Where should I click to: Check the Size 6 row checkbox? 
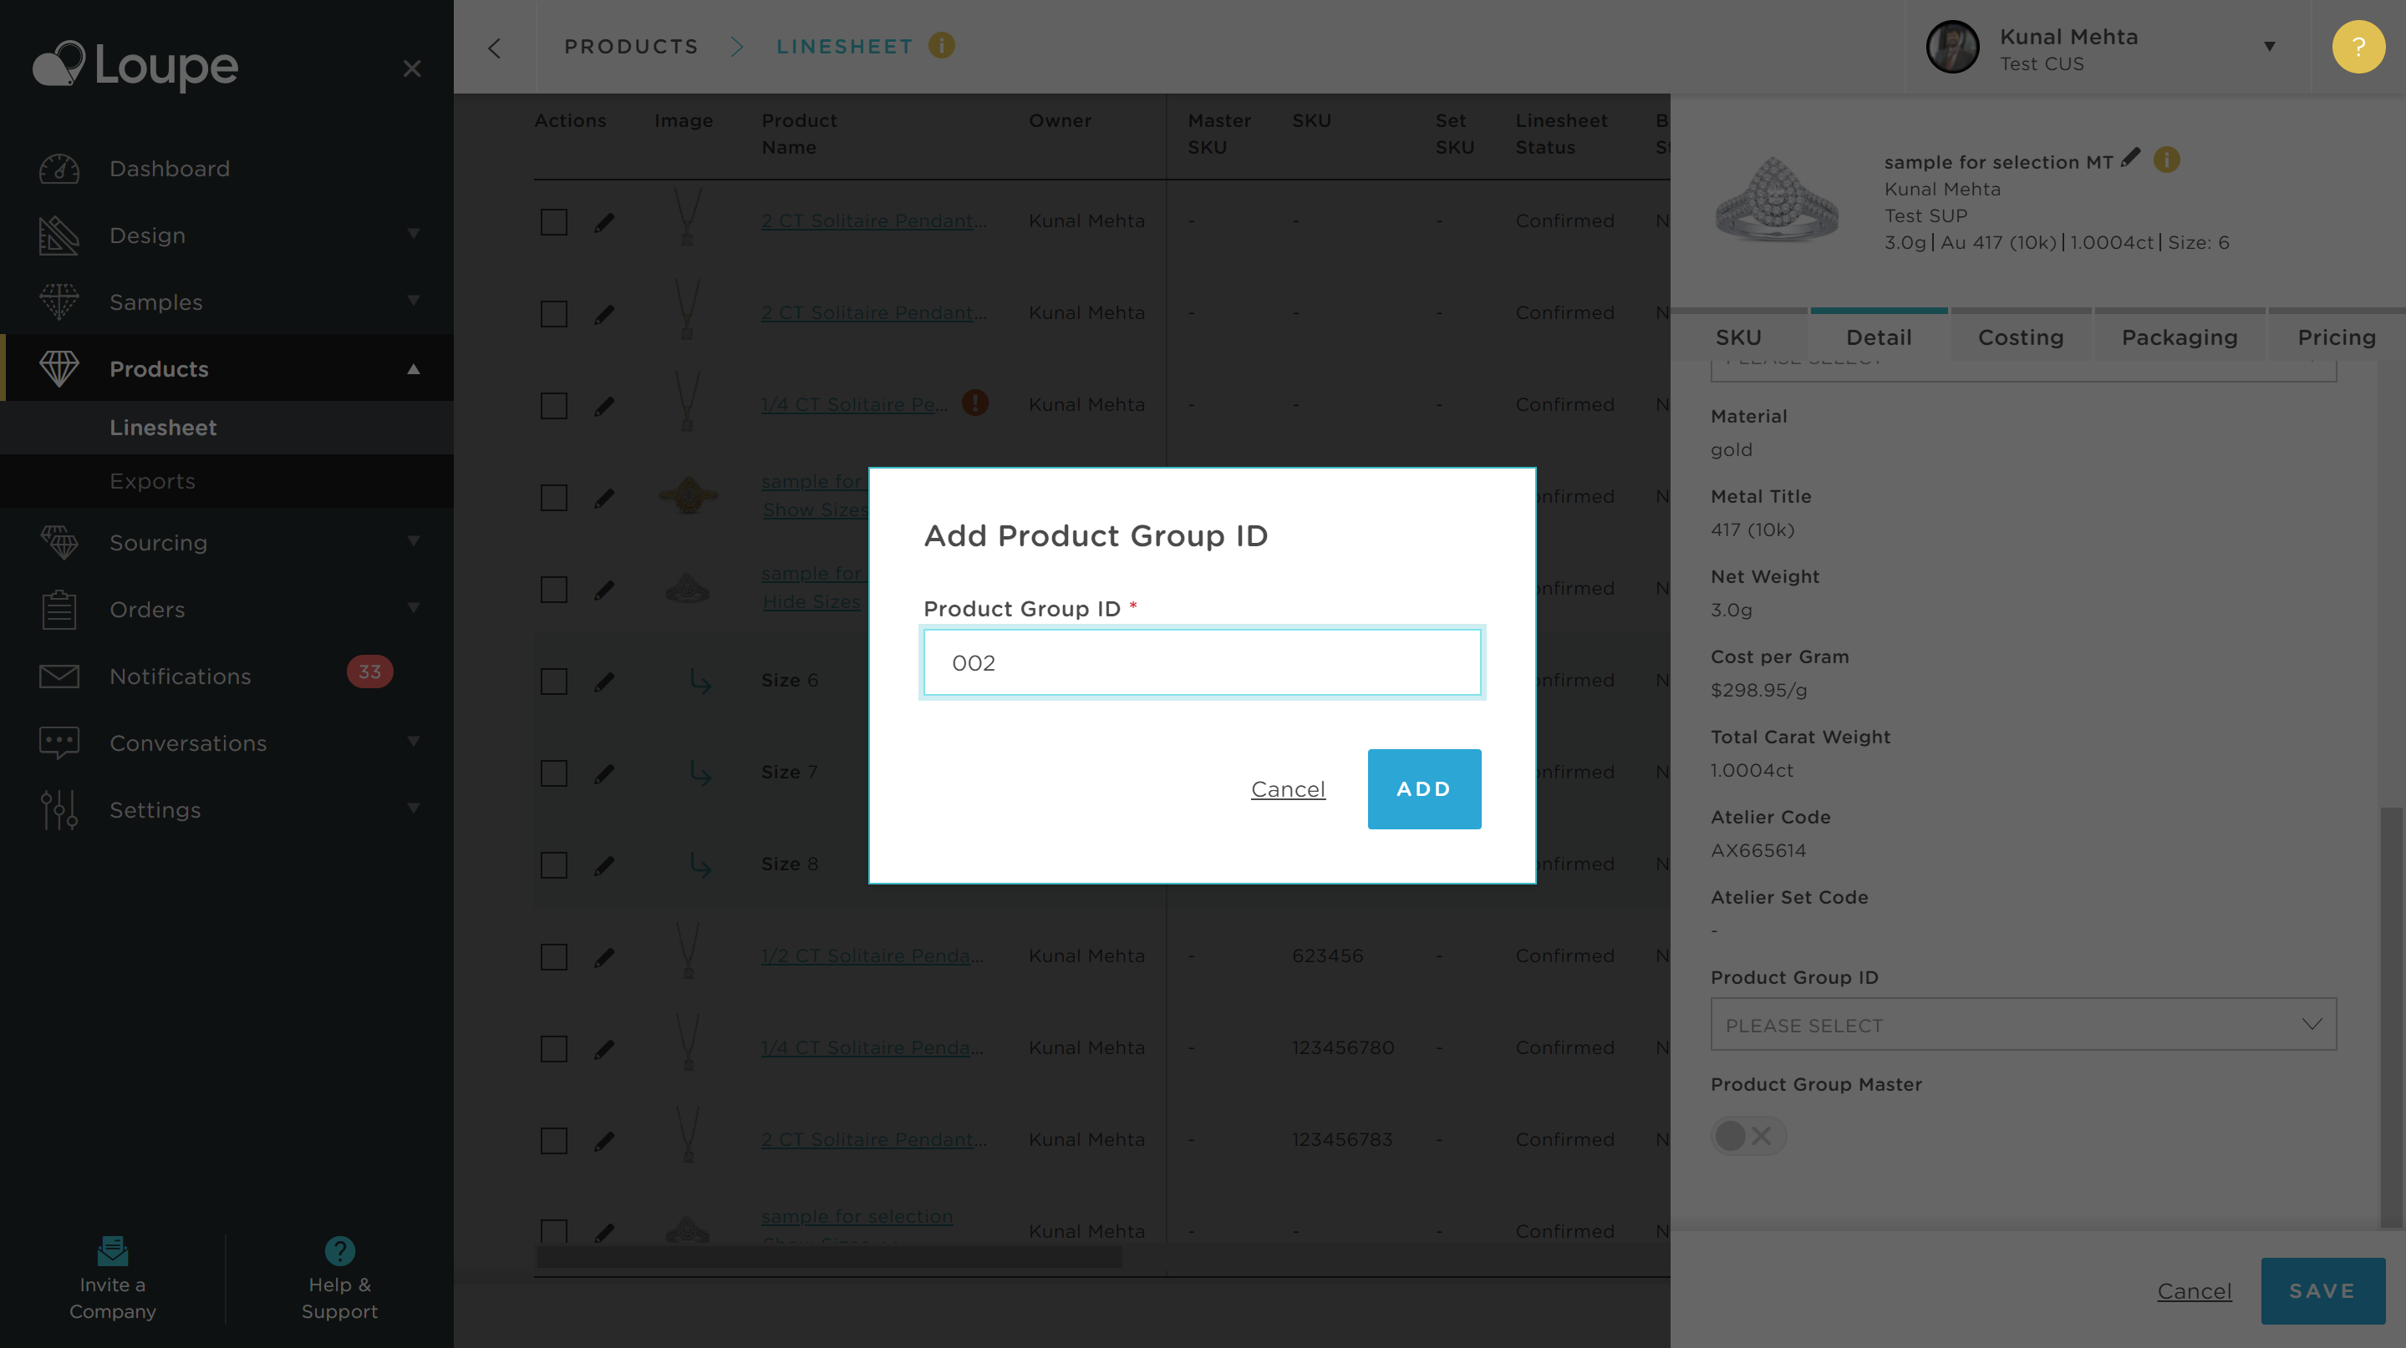[554, 682]
